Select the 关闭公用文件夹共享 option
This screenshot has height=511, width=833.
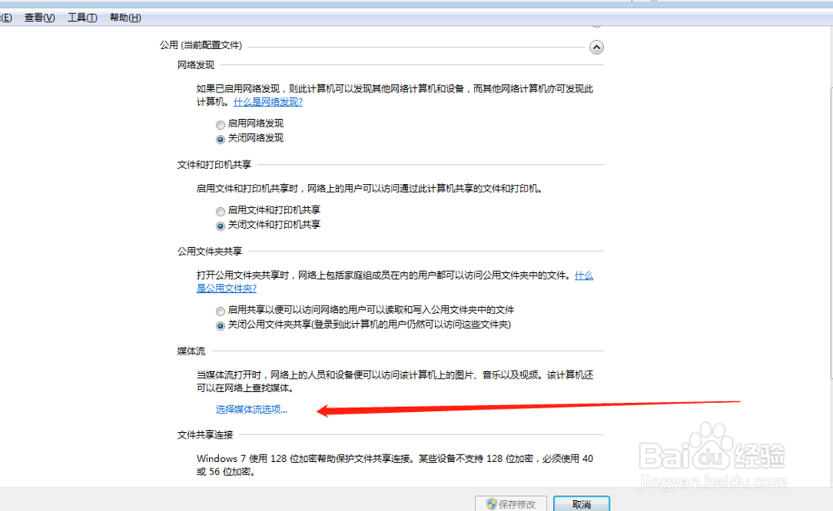pos(220,324)
